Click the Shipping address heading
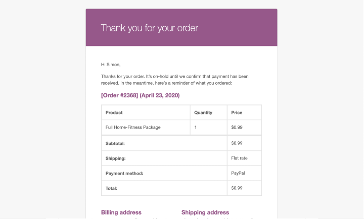The image size is (364, 219). click(205, 212)
